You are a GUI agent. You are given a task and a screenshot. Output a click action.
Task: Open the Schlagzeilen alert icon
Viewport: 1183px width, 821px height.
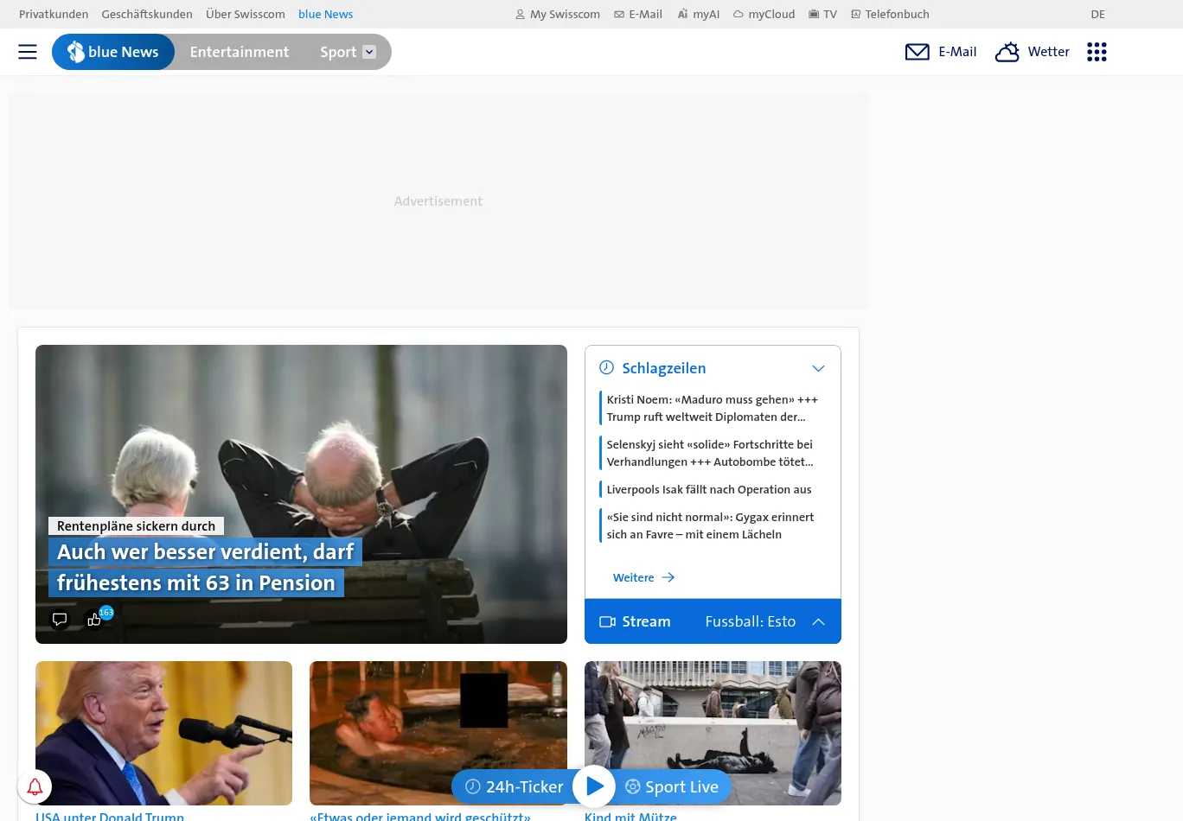(x=606, y=367)
